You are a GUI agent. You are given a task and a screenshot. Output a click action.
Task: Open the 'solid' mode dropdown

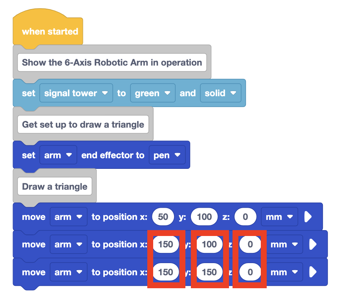(220, 93)
